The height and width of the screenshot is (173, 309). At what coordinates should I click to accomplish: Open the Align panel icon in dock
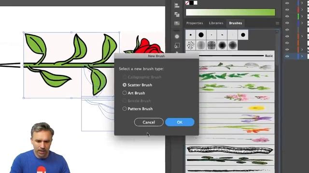coord(177,5)
